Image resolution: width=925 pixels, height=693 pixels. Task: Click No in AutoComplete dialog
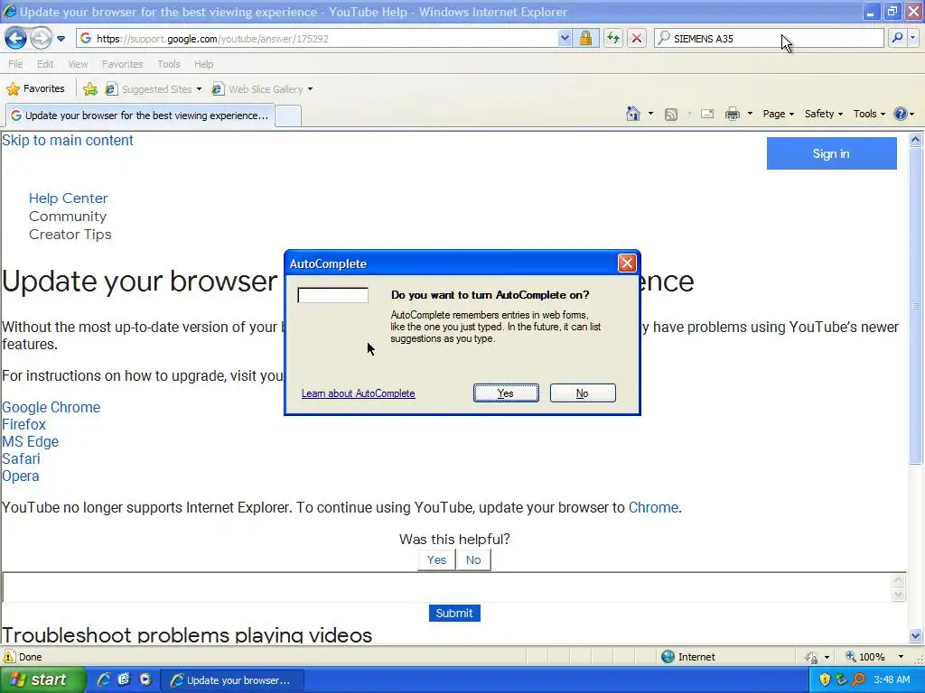583,393
